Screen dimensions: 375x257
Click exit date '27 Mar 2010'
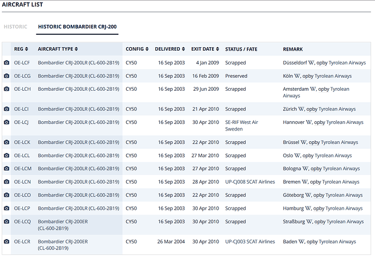205,155
